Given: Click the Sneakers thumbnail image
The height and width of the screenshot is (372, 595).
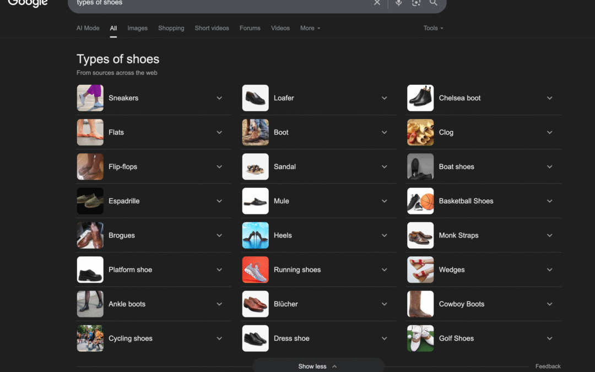Looking at the screenshot, I should point(90,98).
